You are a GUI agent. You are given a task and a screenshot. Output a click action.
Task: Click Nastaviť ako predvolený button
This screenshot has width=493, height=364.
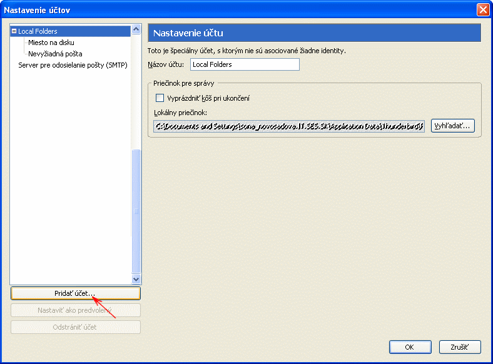pos(75,310)
